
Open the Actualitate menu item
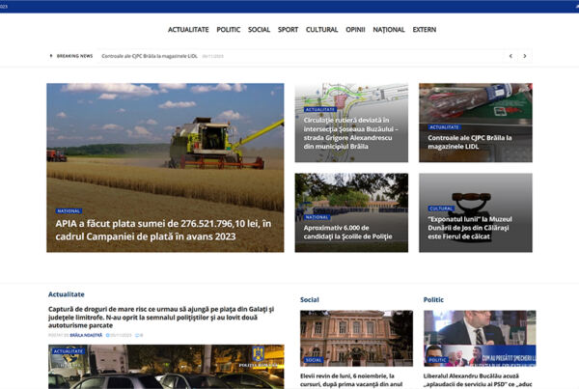[x=188, y=30]
